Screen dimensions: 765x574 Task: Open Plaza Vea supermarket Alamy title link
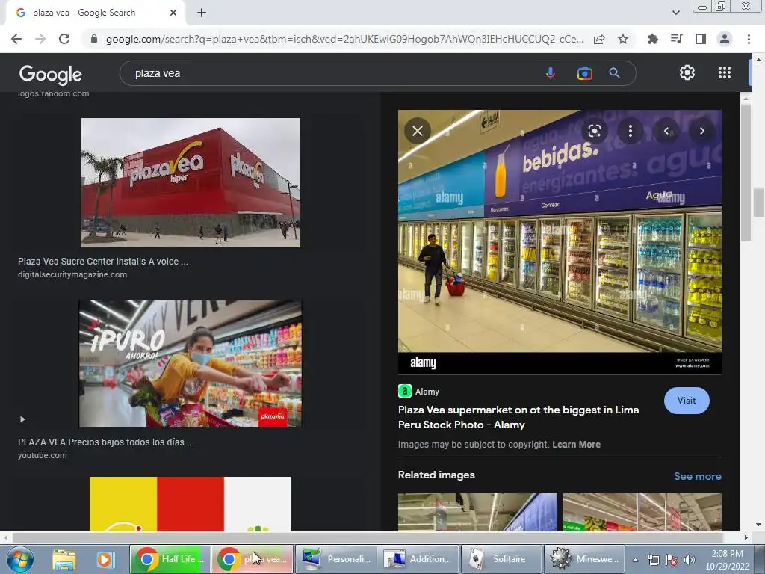coord(518,417)
